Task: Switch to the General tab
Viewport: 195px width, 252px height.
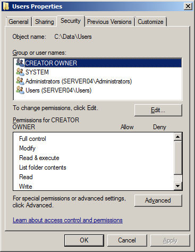Action: [19, 22]
